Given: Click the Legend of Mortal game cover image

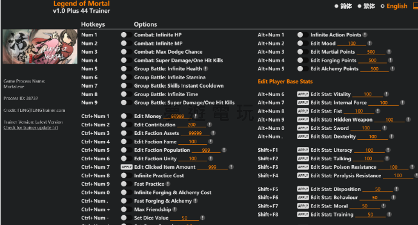Looking at the screenshot, I should point(40,47).
